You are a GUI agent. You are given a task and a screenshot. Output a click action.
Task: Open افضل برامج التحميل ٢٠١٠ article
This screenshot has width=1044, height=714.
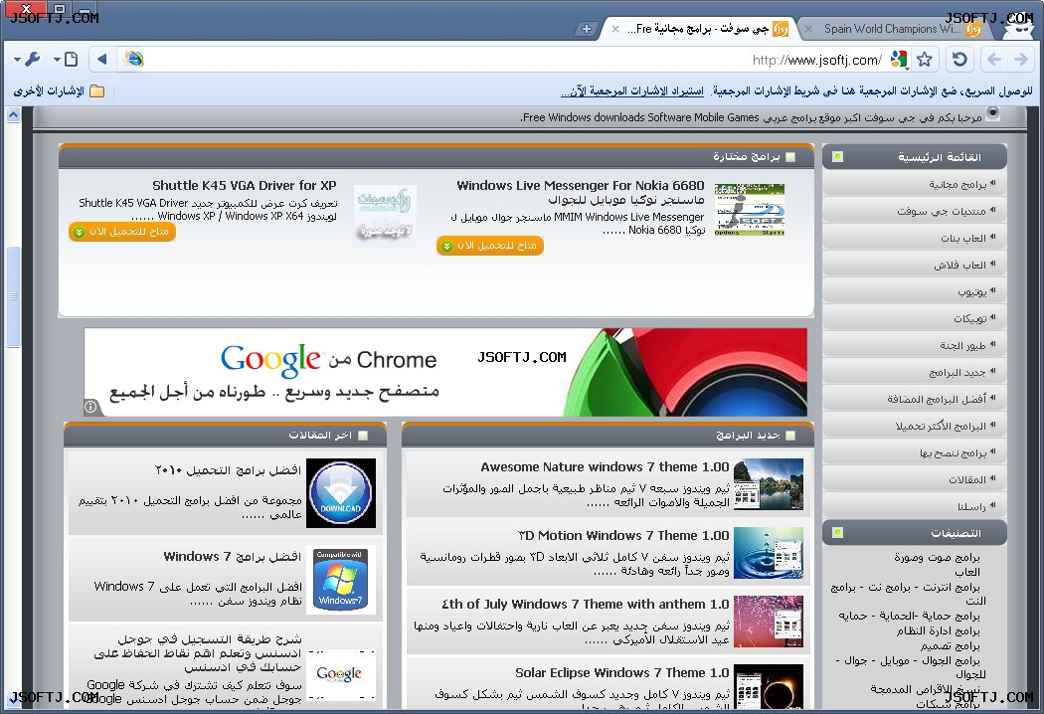tap(228, 470)
